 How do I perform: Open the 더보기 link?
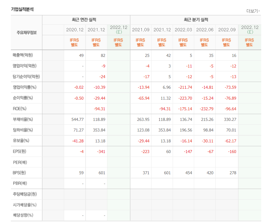coord(252,11)
